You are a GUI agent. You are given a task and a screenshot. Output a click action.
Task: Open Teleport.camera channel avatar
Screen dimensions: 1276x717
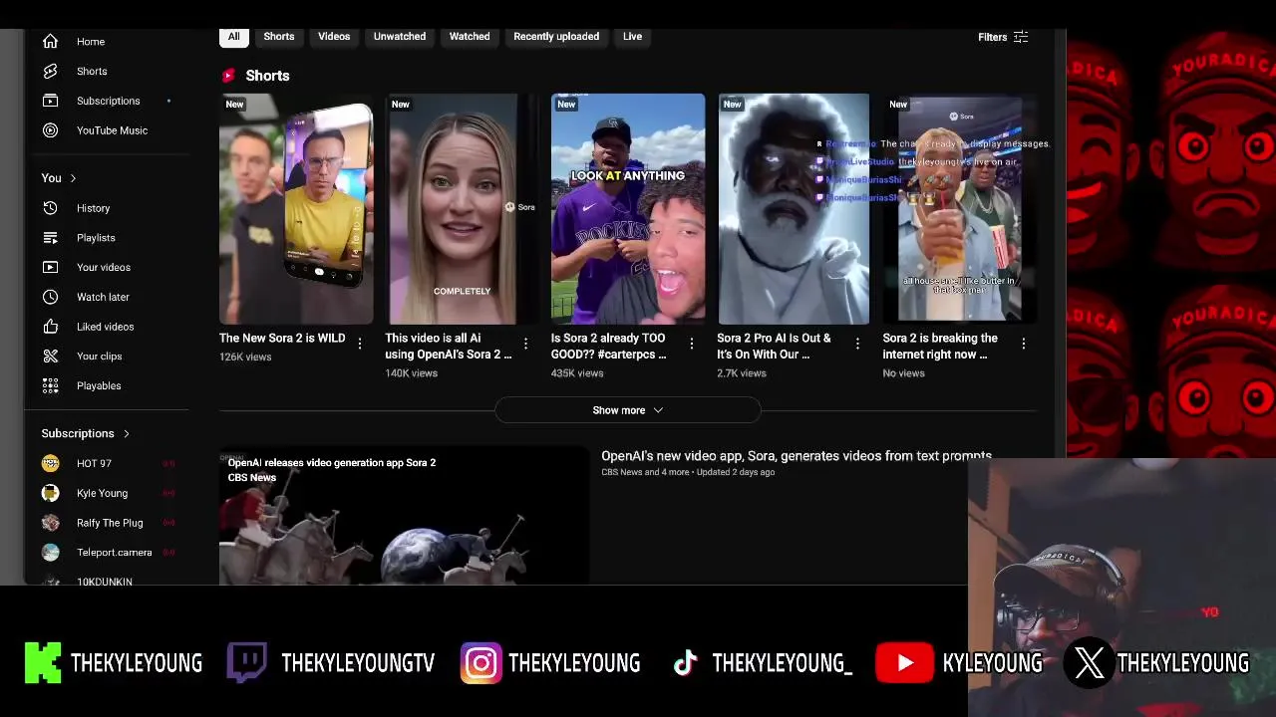(x=50, y=552)
